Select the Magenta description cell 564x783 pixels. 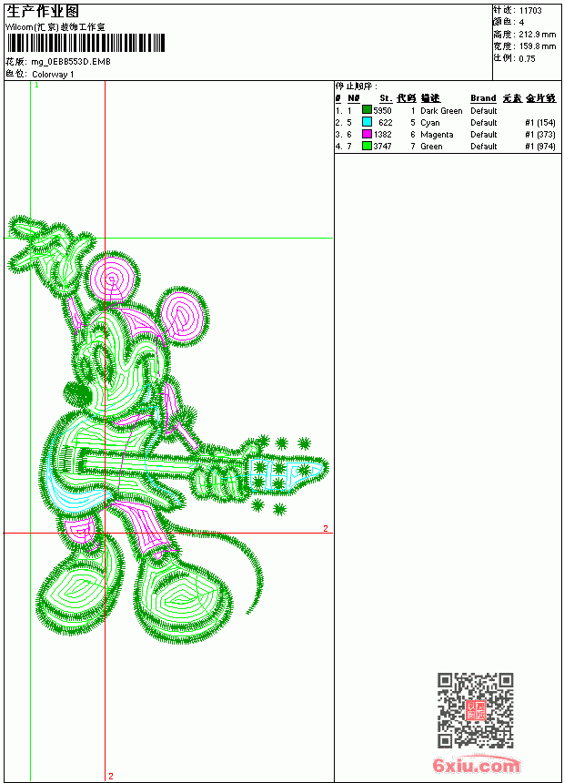pos(437,135)
